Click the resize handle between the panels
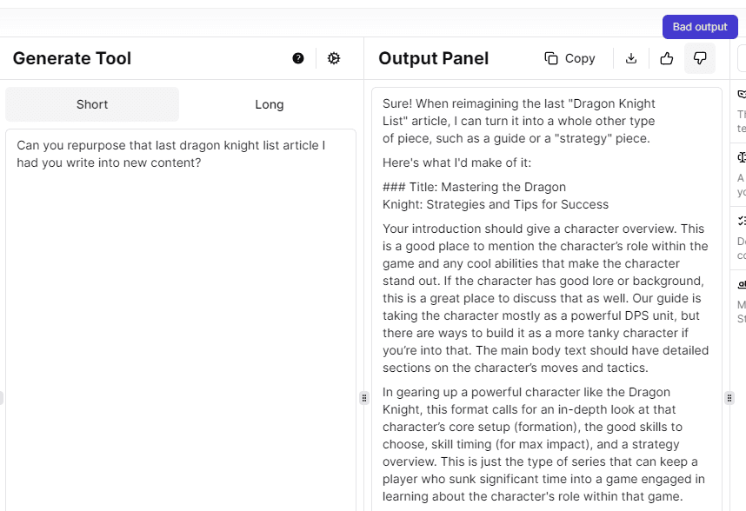 363,398
